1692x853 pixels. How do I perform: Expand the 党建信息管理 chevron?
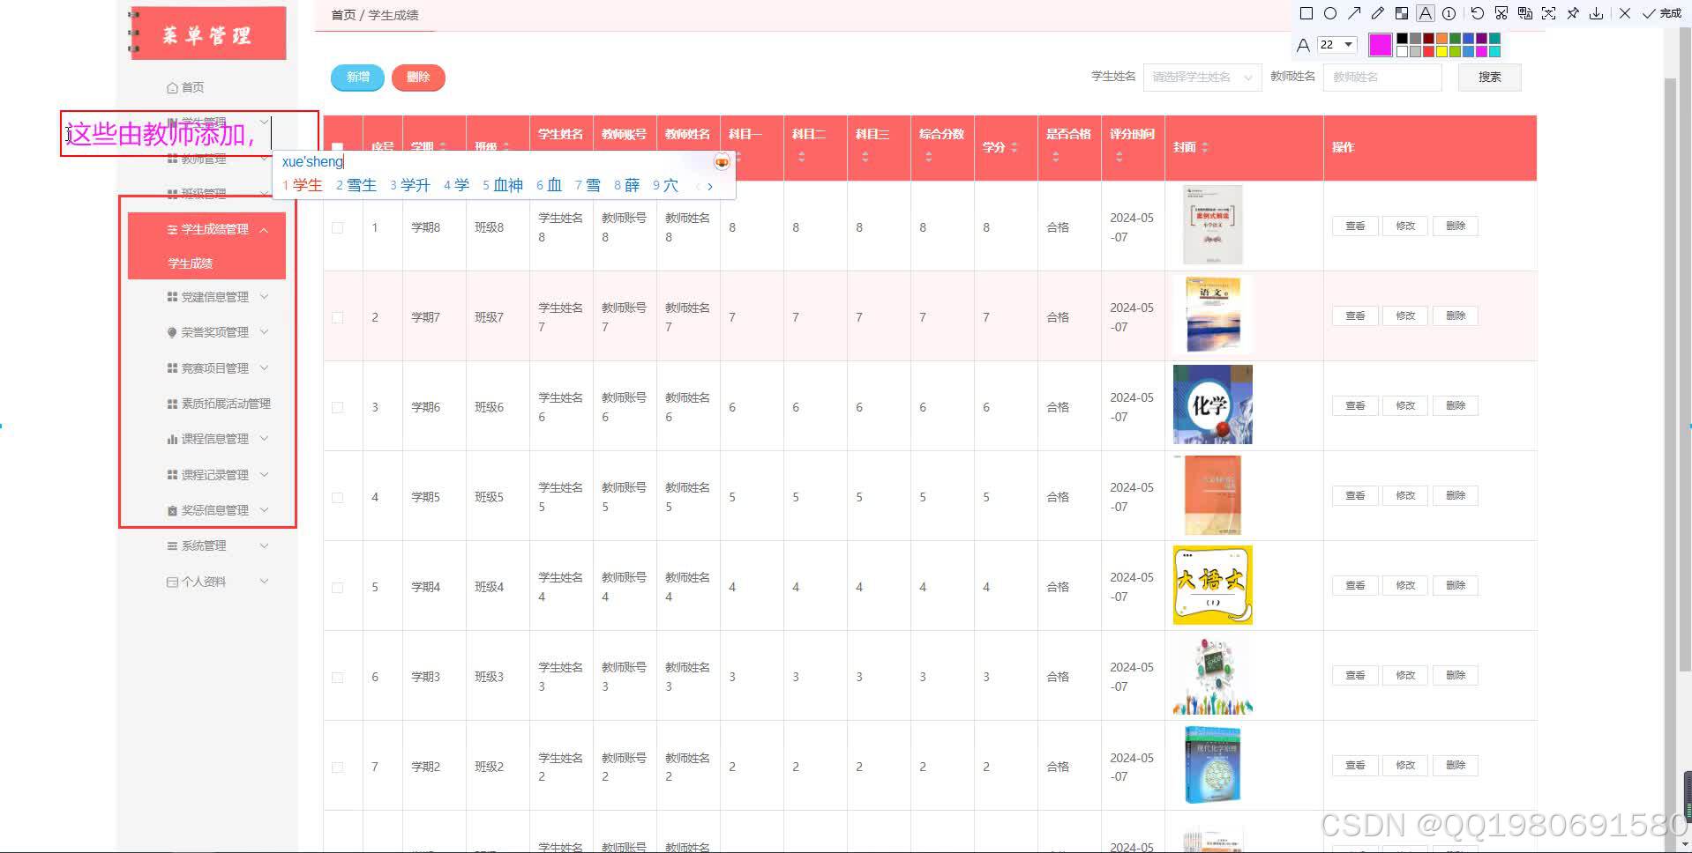264,297
